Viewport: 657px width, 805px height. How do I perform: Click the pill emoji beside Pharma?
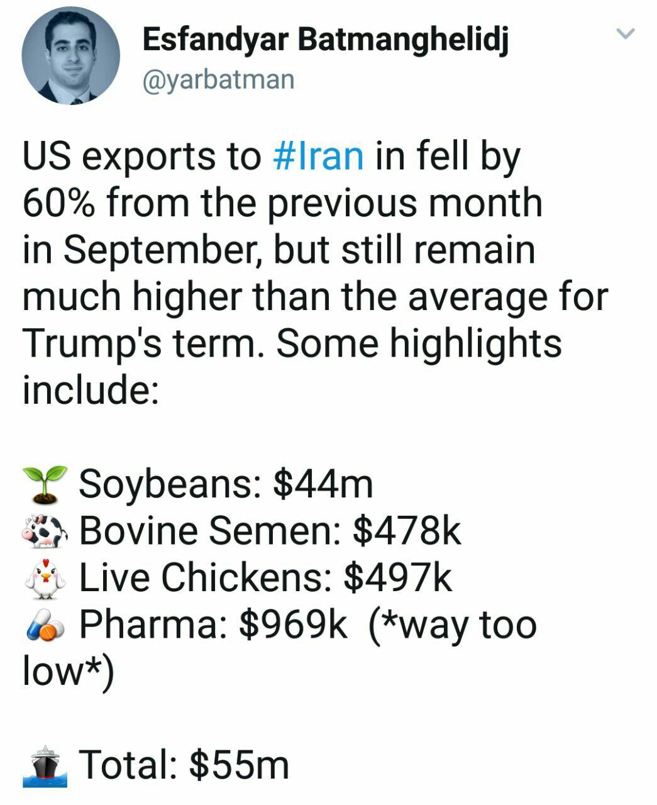pos(45,625)
